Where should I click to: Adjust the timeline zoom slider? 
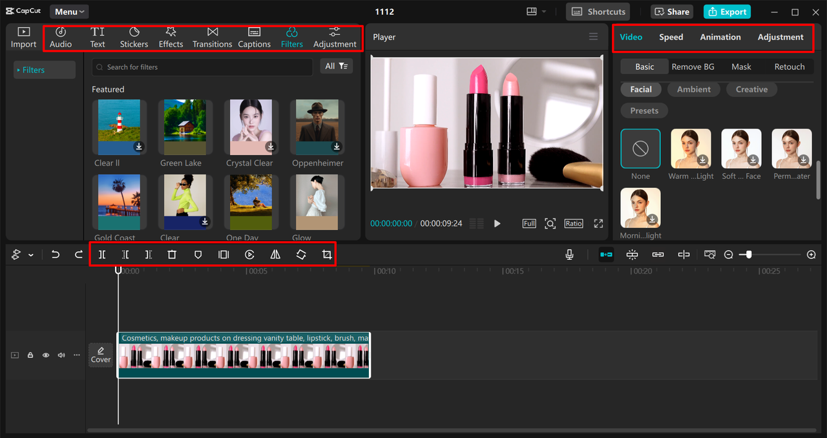pyautogui.click(x=749, y=255)
